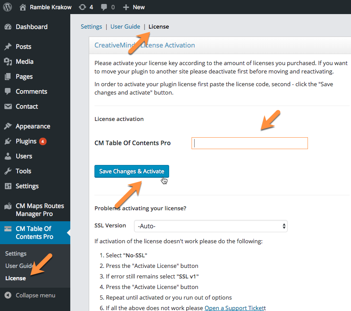This screenshot has height=311, width=351.
Task: Open the comments bubble icon in admin bar
Action: tap(104, 7)
